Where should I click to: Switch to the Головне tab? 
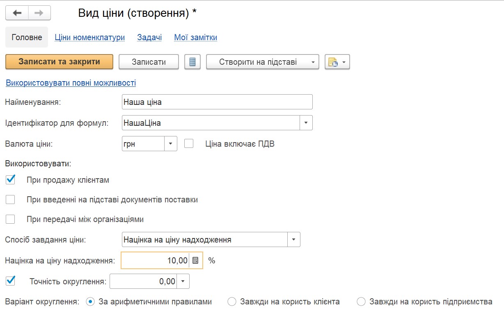pyautogui.click(x=27, y=37)
